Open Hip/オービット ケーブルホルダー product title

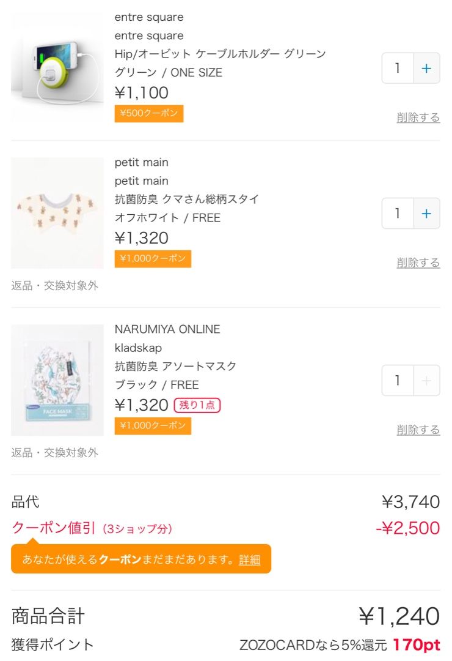[220, 54]
